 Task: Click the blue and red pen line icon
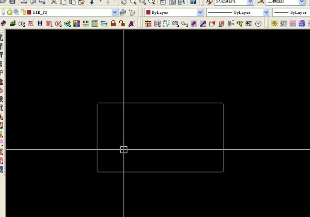(x=203, y=24)
